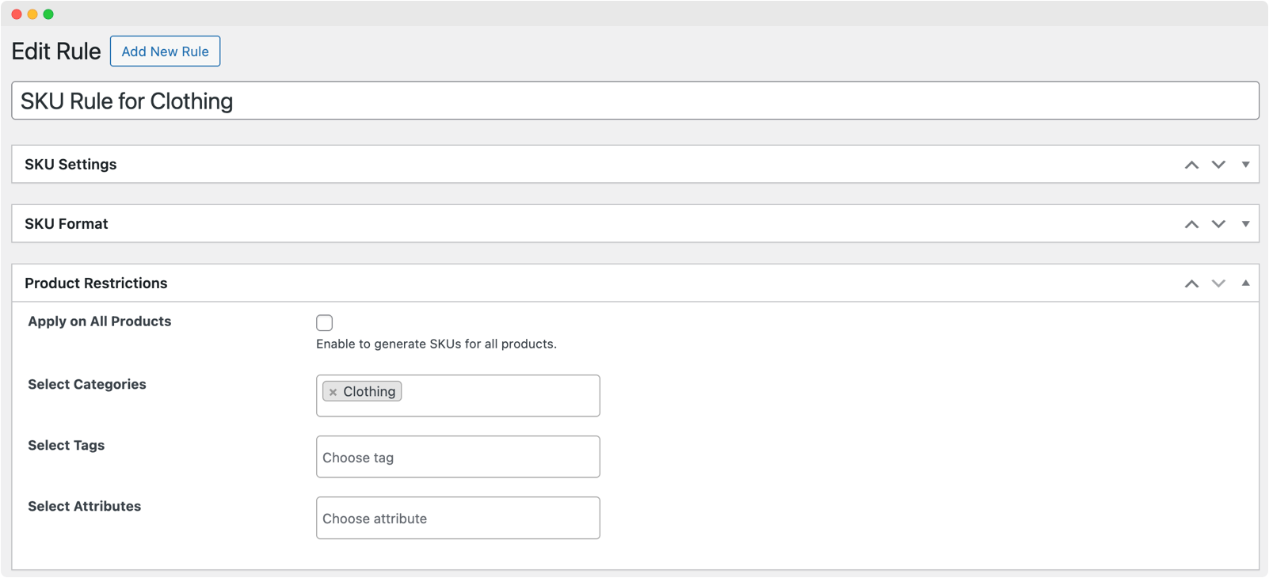Move SKU Format panel up
The image size is (1269, 578).
[1191, 224]
